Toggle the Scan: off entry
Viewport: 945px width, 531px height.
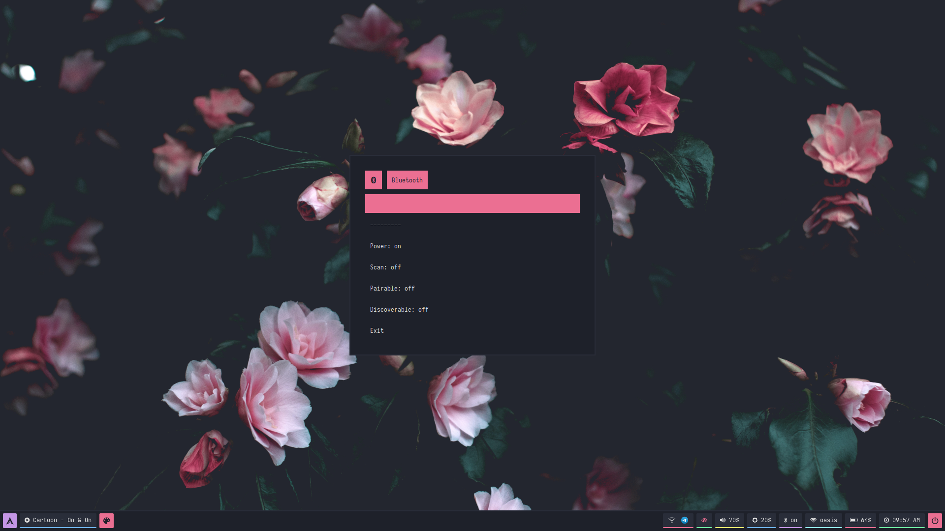[385, 267]
